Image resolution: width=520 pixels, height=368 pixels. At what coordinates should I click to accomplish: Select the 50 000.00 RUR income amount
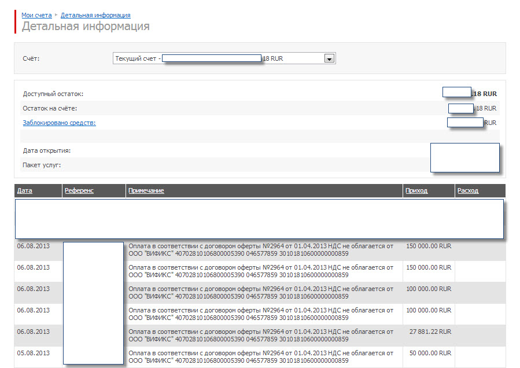(429, 353)
